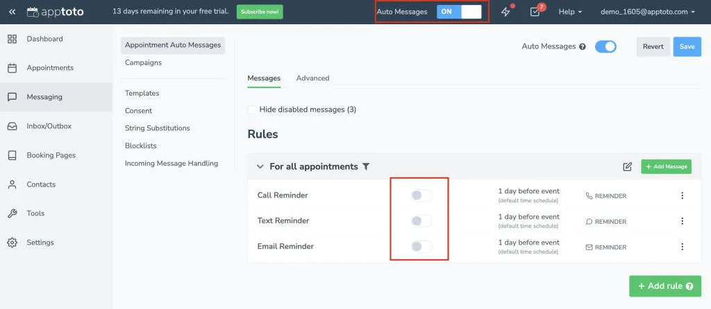Open Templates in the submenu
The image size is (711, 309).
click(x=142, y=94)
